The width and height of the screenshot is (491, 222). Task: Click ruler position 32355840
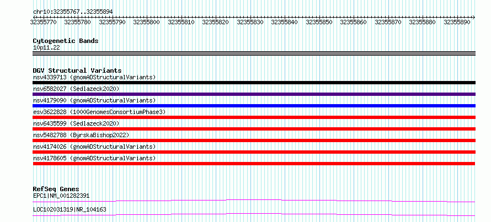284,22
